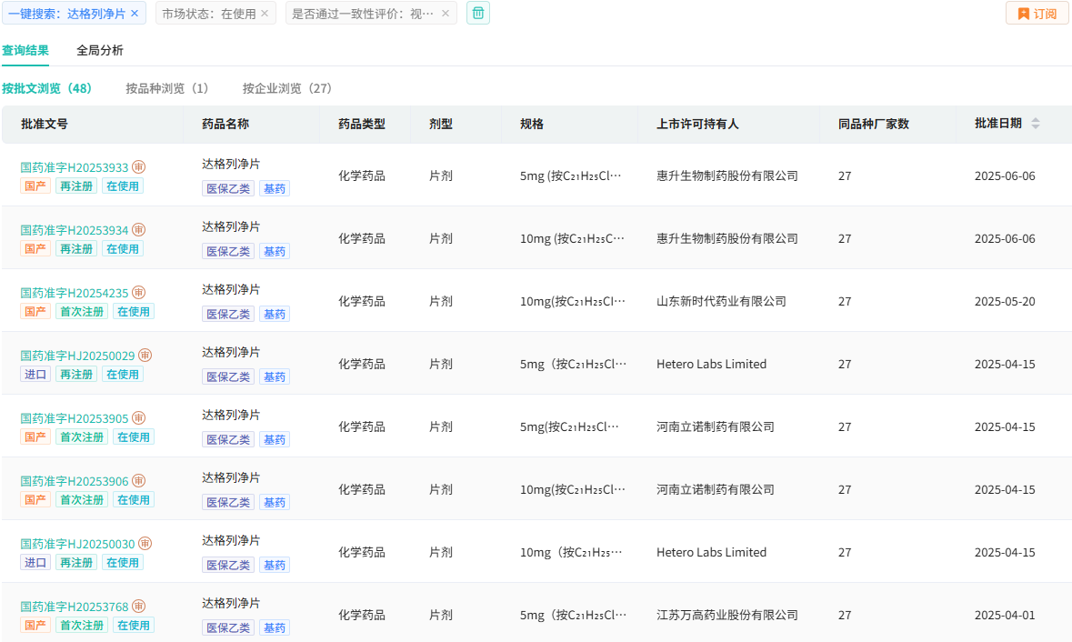The width and height of the screenshot is (1072, 642).
Task: Switch to 按企业浏览 view
Action: [x=287, y=88]
